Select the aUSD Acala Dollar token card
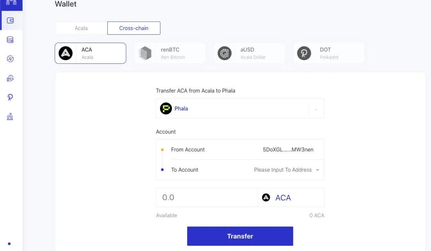The height and width of the screenshot is (251, 431). pyautogui.click(x=249, y=53)
